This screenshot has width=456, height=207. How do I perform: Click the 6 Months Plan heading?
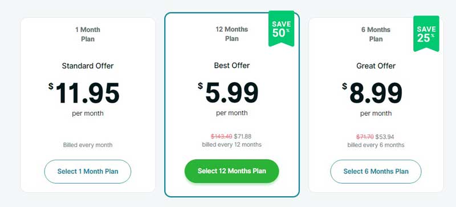click(376, 34)
